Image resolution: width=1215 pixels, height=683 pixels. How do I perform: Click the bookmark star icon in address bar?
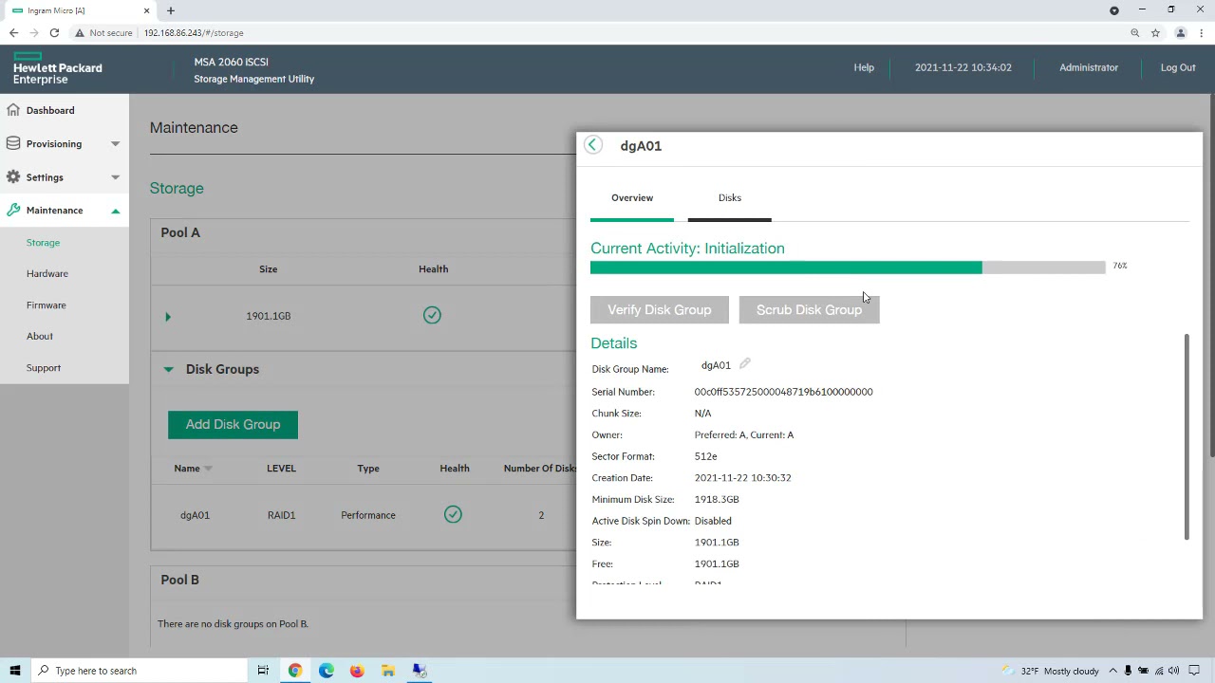(1155, 32)
